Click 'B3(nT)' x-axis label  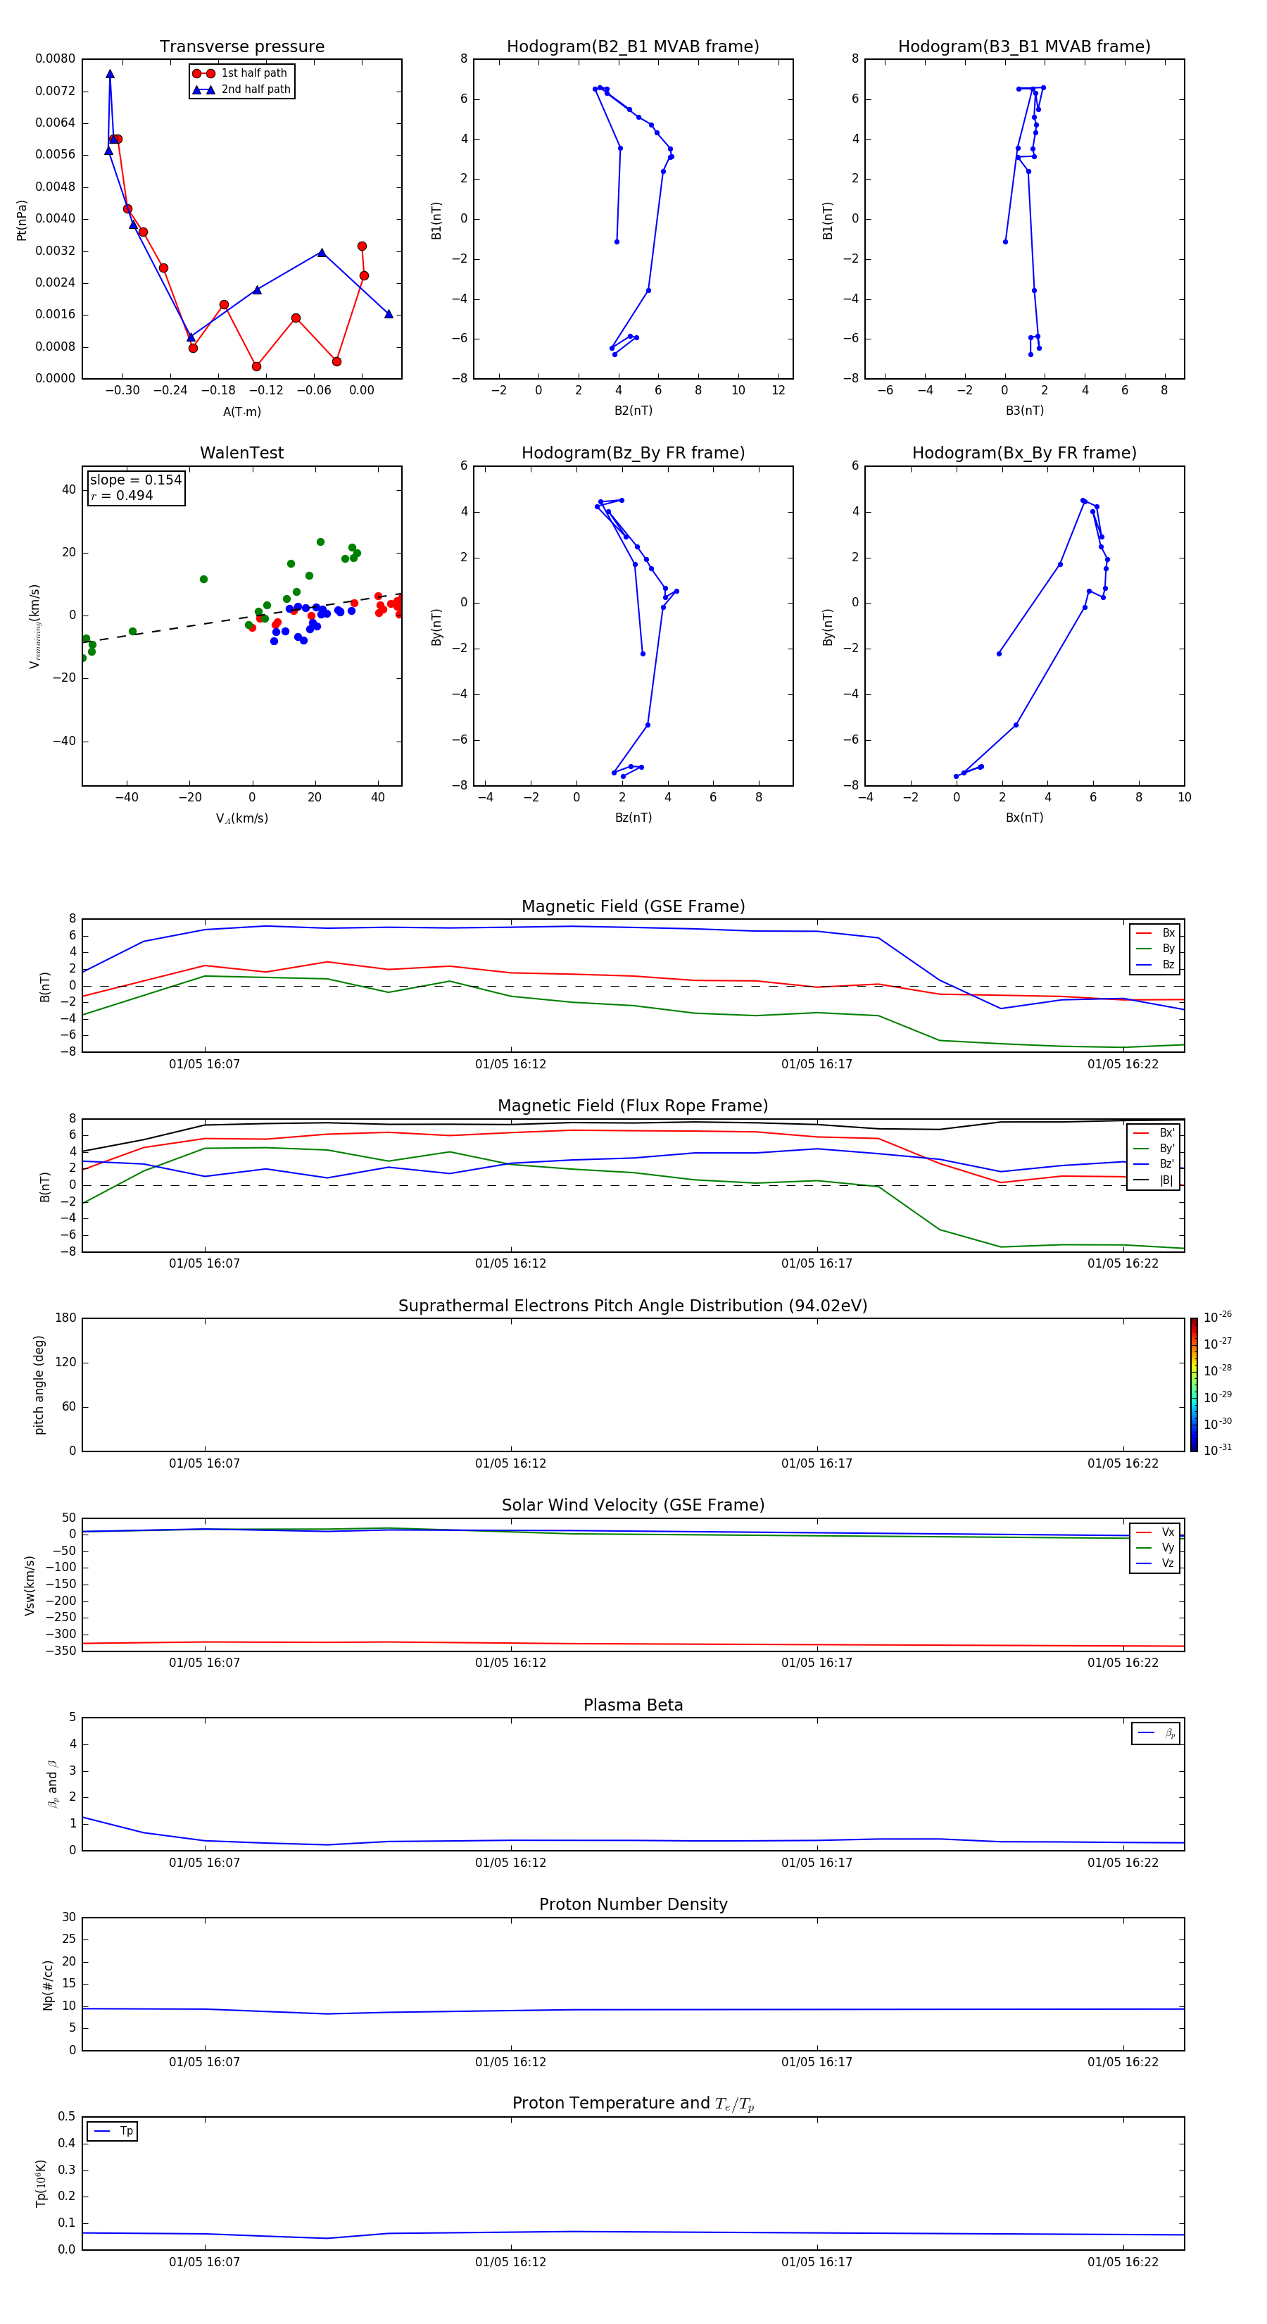[1024, 411]
